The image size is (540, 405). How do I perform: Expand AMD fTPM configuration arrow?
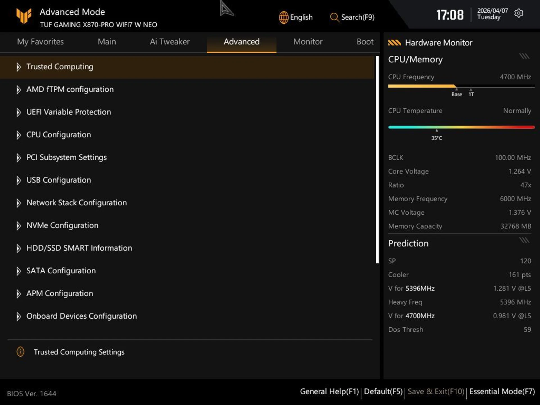(19, 90)
